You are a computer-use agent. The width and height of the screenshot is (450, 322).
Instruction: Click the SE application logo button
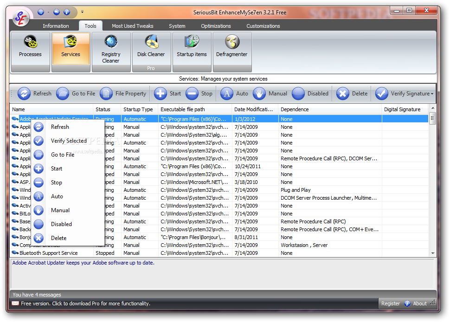[x=21, y=18]
